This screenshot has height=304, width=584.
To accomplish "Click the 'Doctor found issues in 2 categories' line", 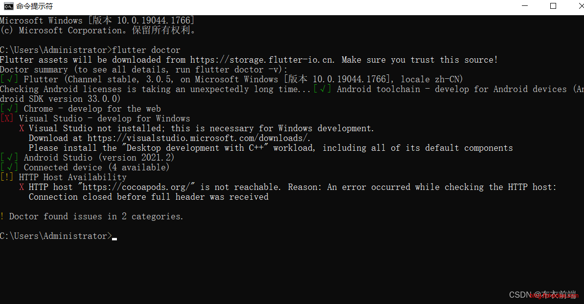I will coord(91,216).
